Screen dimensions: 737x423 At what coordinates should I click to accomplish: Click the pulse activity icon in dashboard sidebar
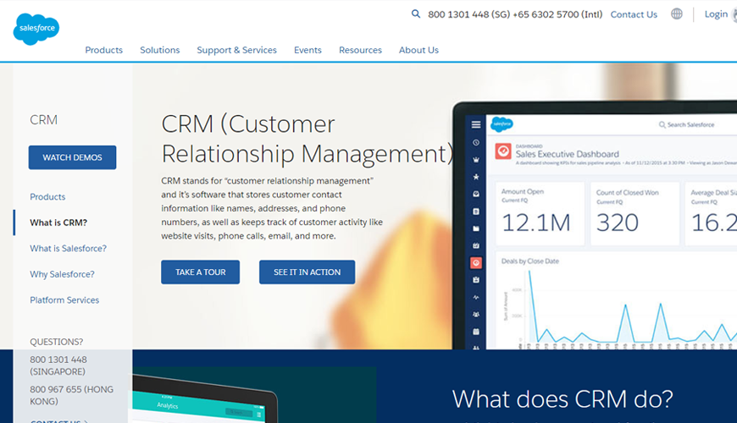(x=476, y=297)
